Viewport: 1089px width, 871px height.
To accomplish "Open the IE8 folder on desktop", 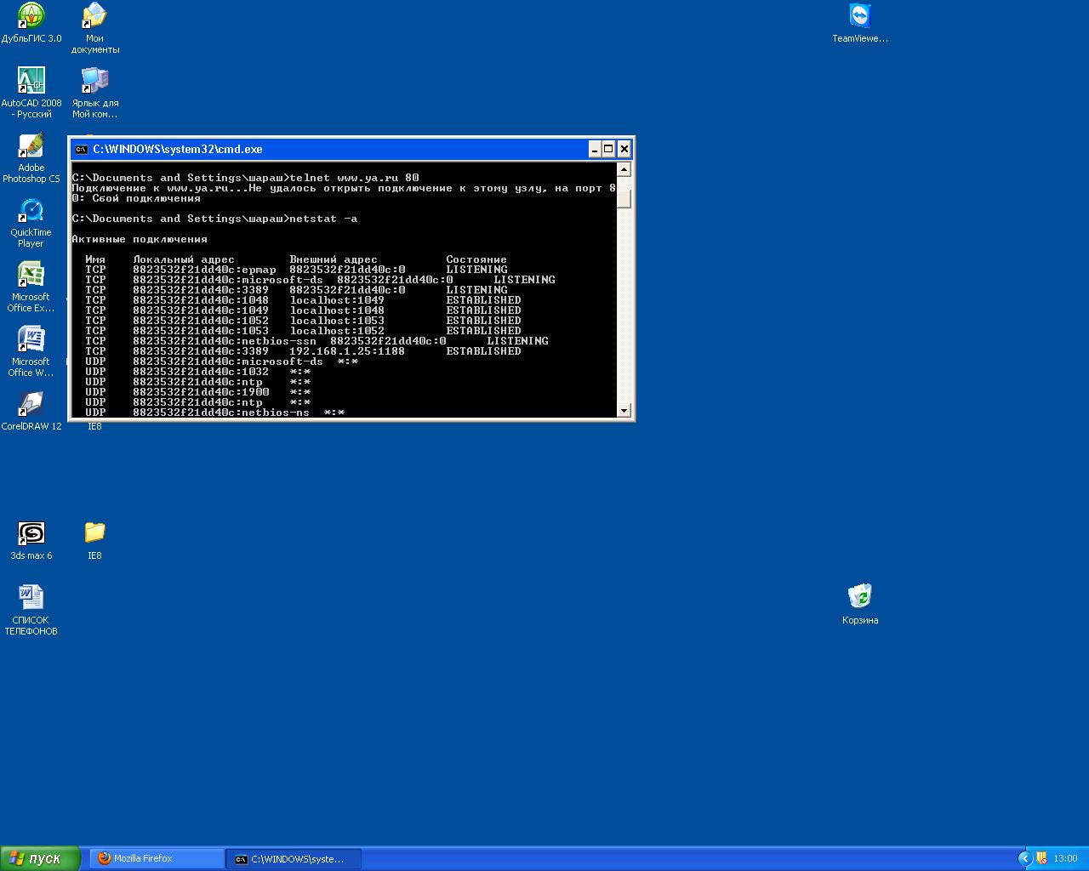I will coord(94,533).
